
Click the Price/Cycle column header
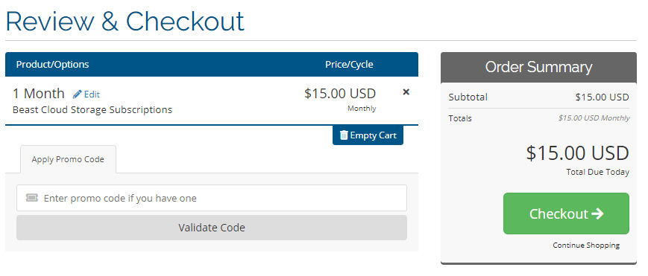[x=349, y=65]
